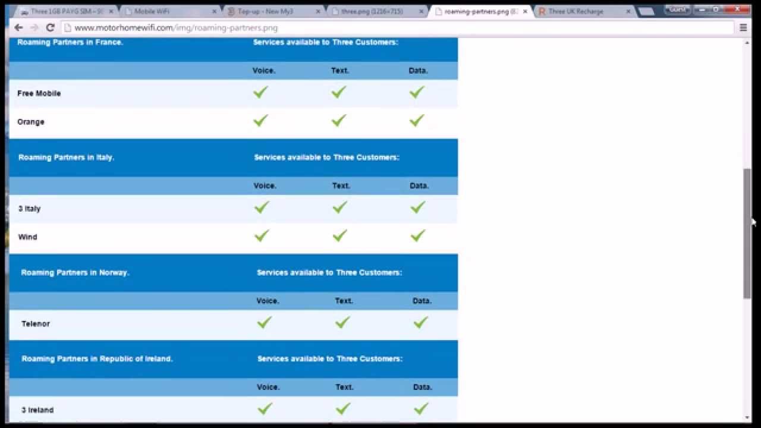761x428 pixels.
Task: Click the 'Data.' header in the France section
Action: pos(418,71)
